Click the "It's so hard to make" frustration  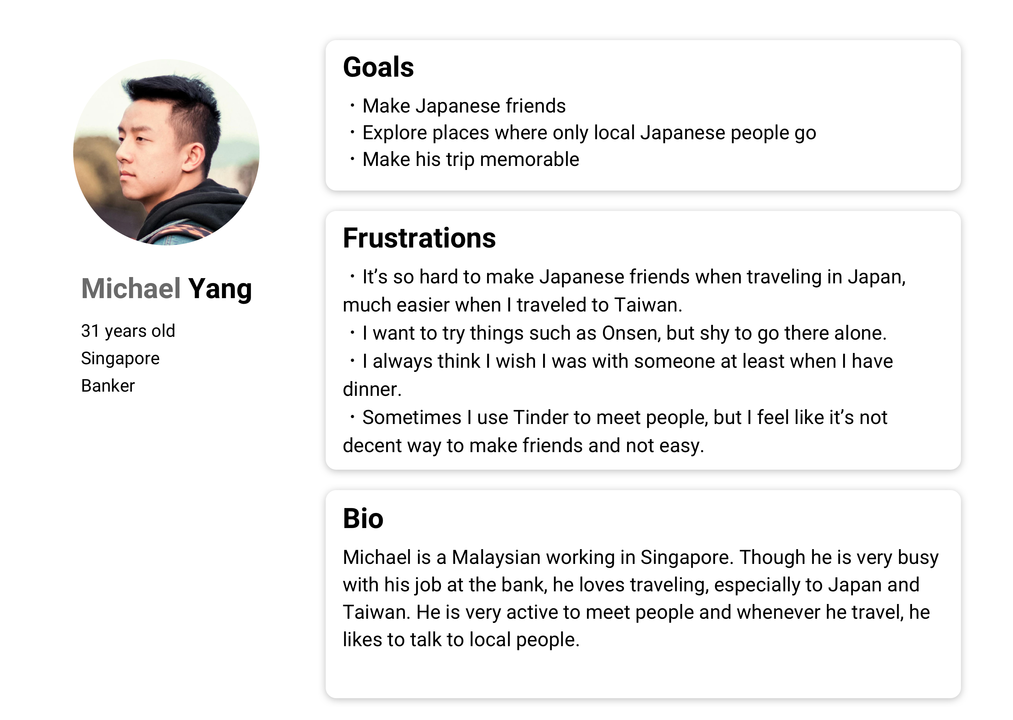pos(633,277)
